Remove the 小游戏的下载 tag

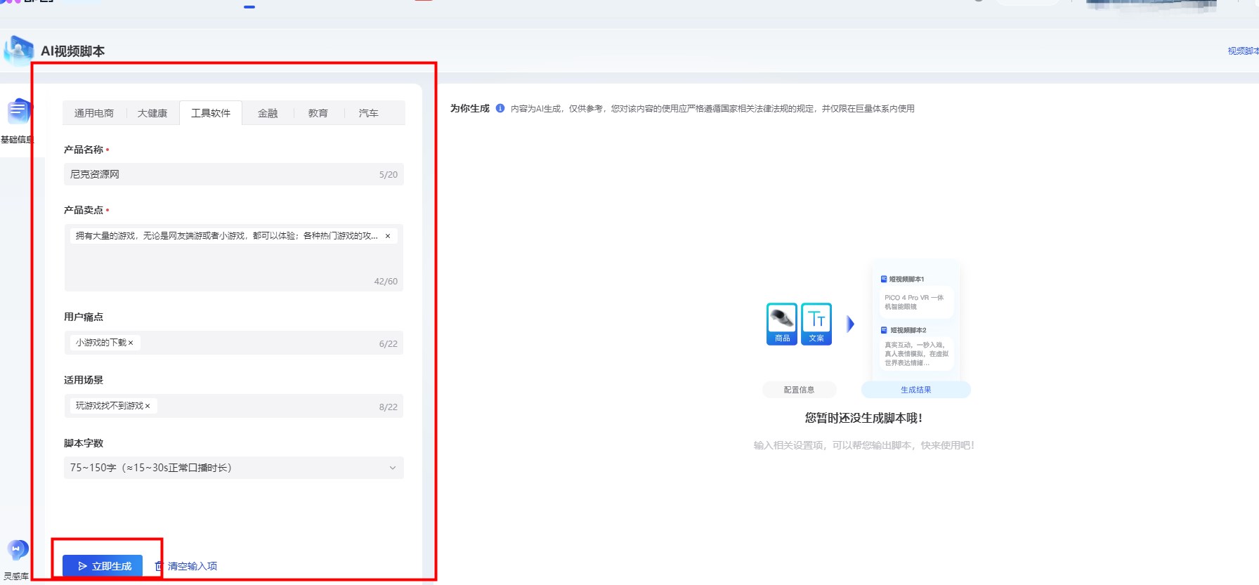(131, 343)
